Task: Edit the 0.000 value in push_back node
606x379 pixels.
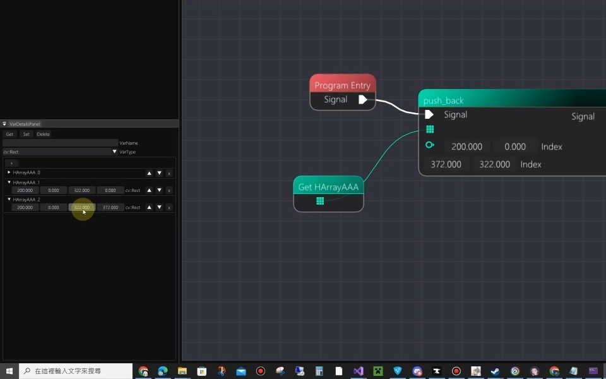Action: pos(515,147)
